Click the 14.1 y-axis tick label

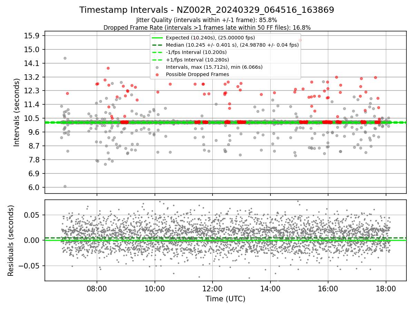[33, 63]
